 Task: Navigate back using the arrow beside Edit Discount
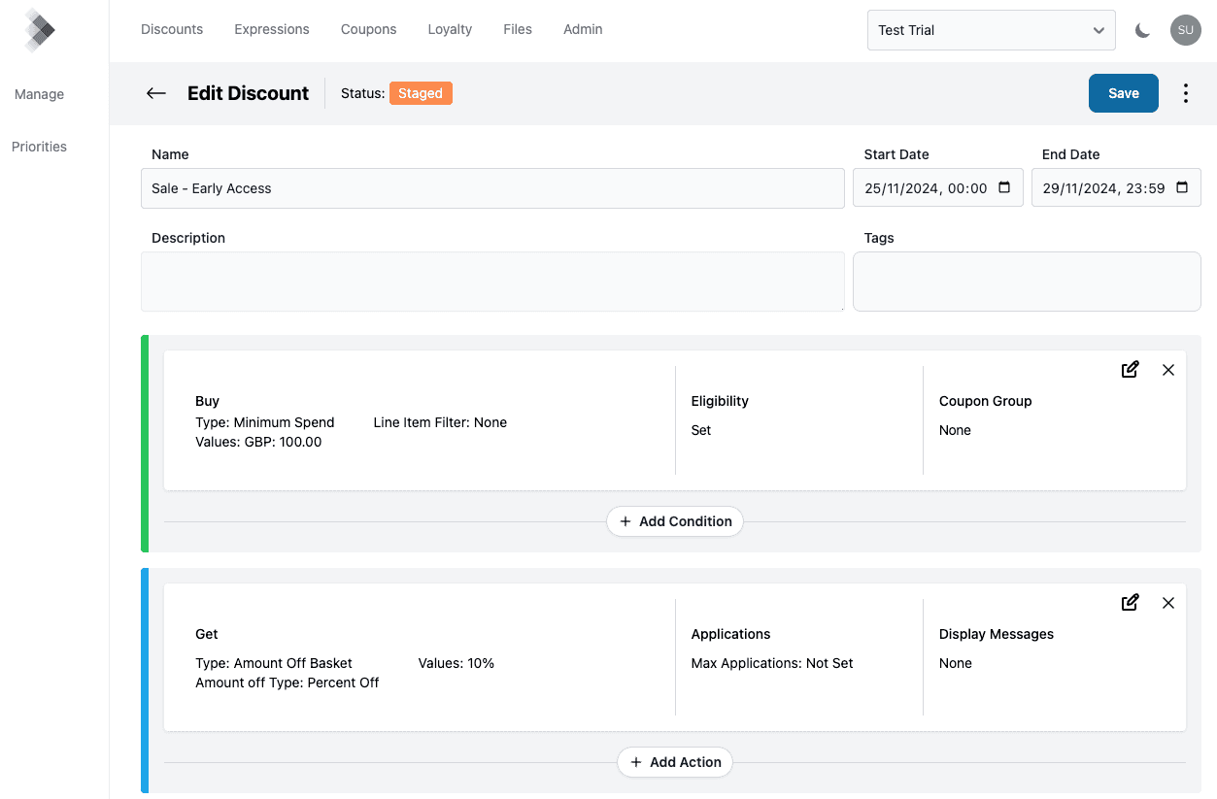pyautogui.click(x=155, y=92)
